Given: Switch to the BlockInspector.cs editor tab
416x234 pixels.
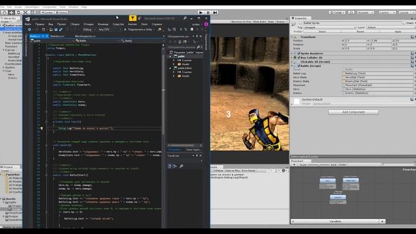Looking at the screenshot, I should pos(85,36).
